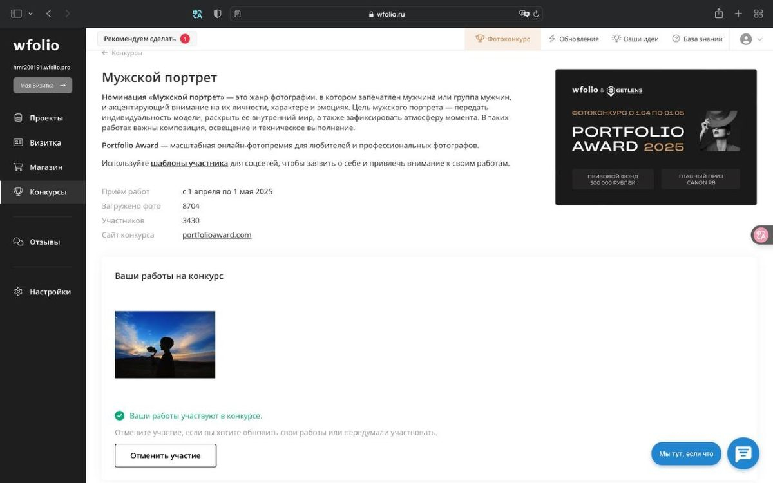Viewport: 773px width, 483px height.
Task: Go back to Конкурсы breadcrumb
Action: pos(122,53)
